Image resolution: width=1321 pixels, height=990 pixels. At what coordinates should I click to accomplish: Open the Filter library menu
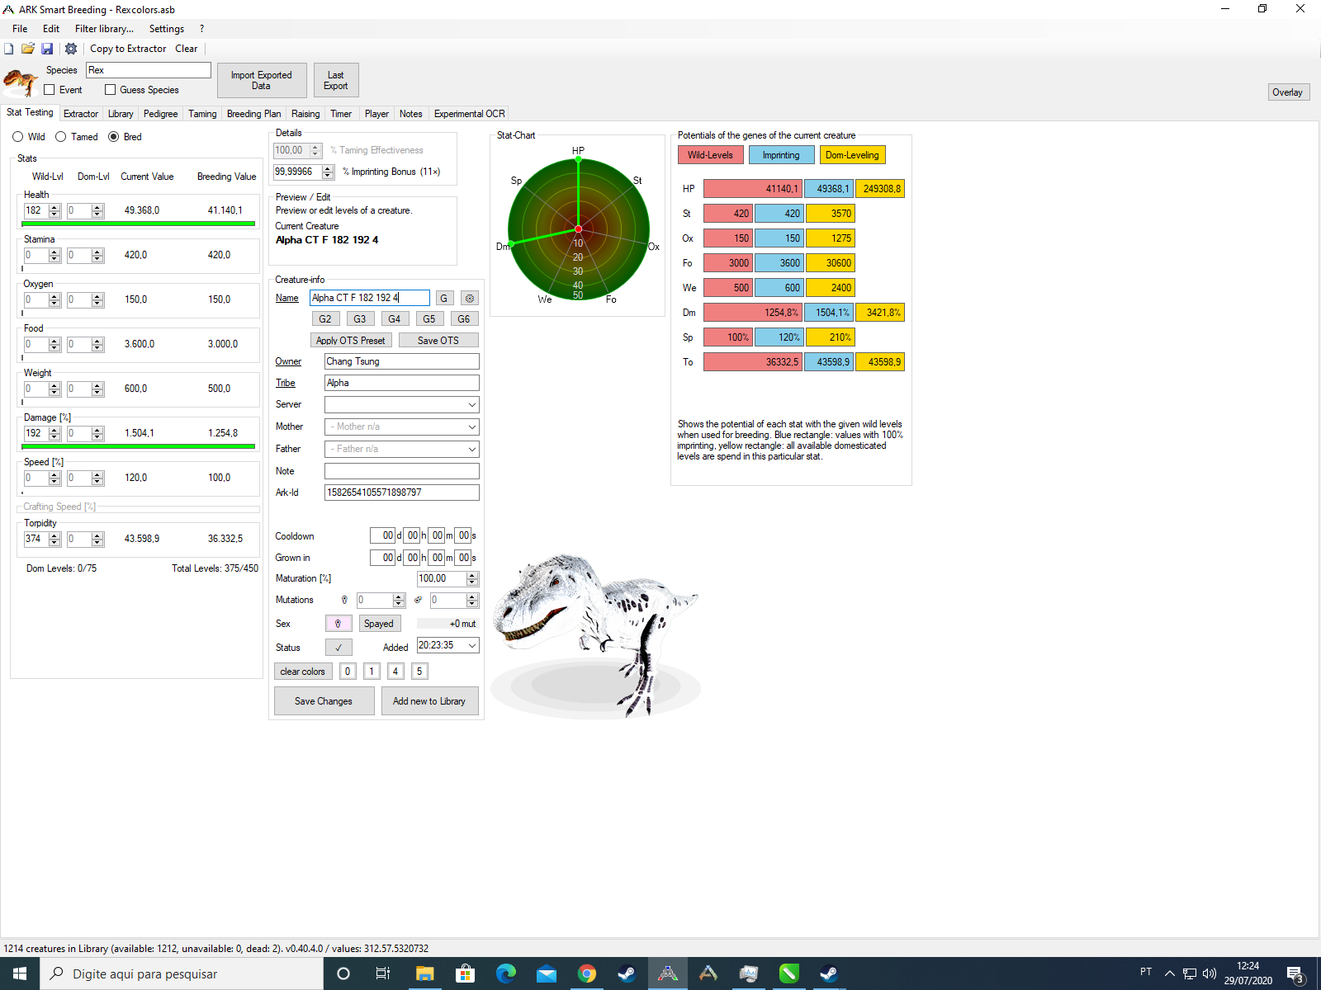(x=104, y=29)
